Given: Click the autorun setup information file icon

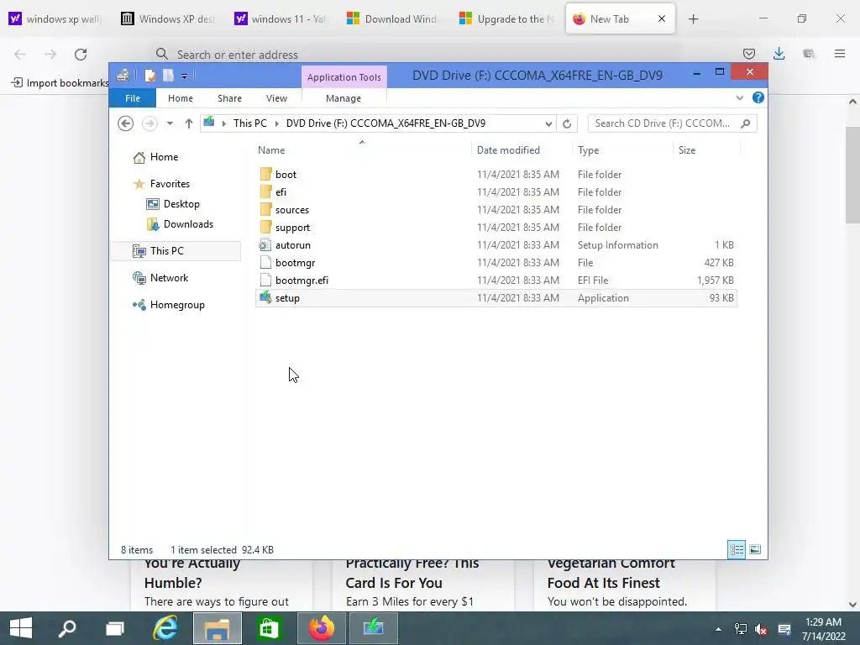Looking at the screenshot, I should [x=265, y=245].
